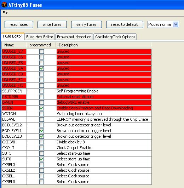This screenshot has height=188, width=184.
Task: Enable the CKDIV8 checkbox
Action: [41, 142]
